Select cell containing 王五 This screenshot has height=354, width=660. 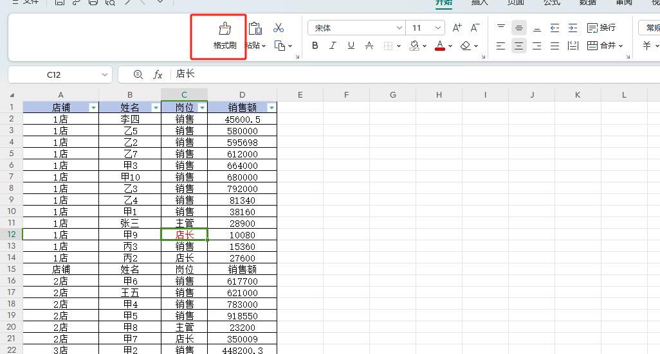tap(130, 292)
